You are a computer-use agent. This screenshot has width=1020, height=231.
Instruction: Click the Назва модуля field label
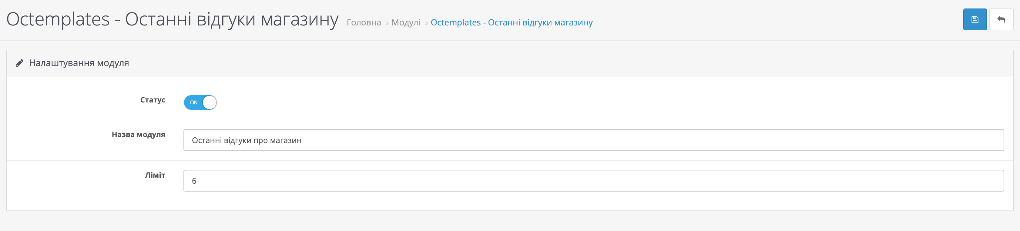click(x=138, y=135)
